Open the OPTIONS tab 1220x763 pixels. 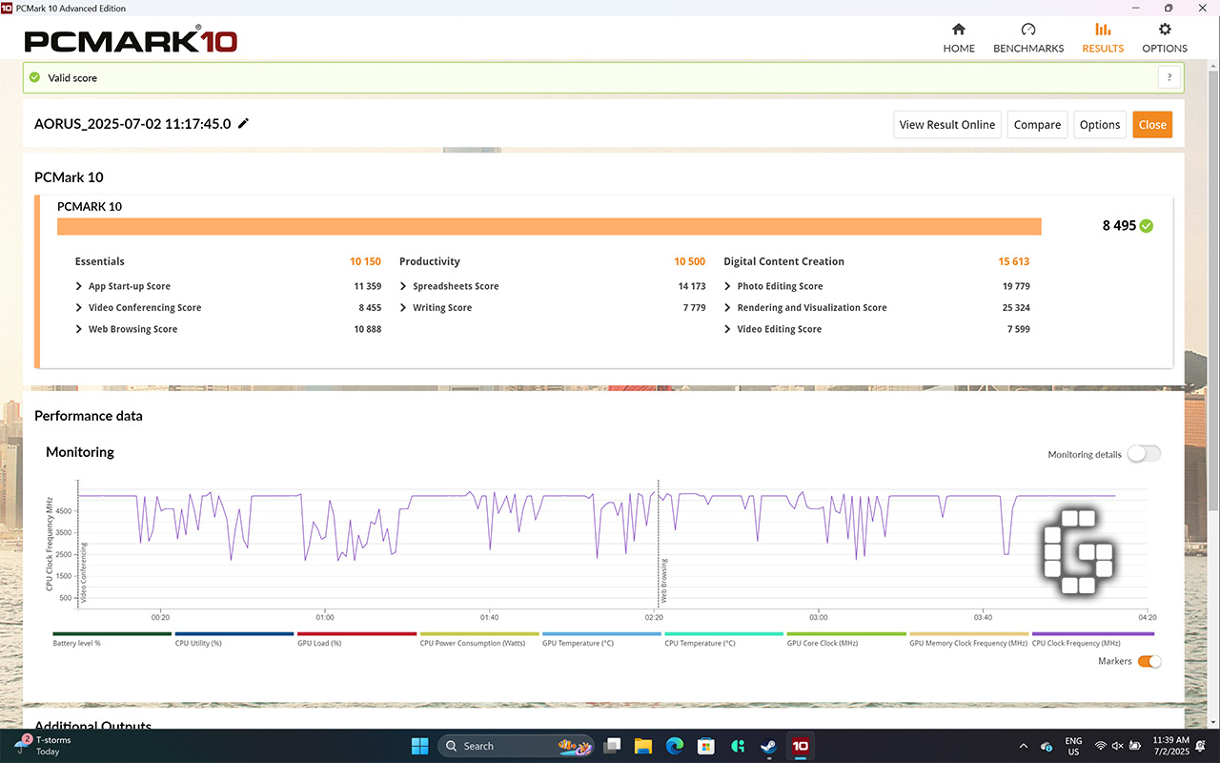1165,38
